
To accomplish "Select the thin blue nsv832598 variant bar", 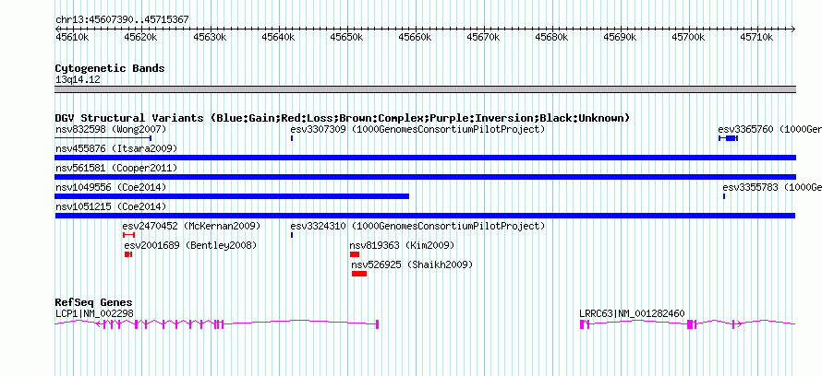I will (x=103, y=138).
